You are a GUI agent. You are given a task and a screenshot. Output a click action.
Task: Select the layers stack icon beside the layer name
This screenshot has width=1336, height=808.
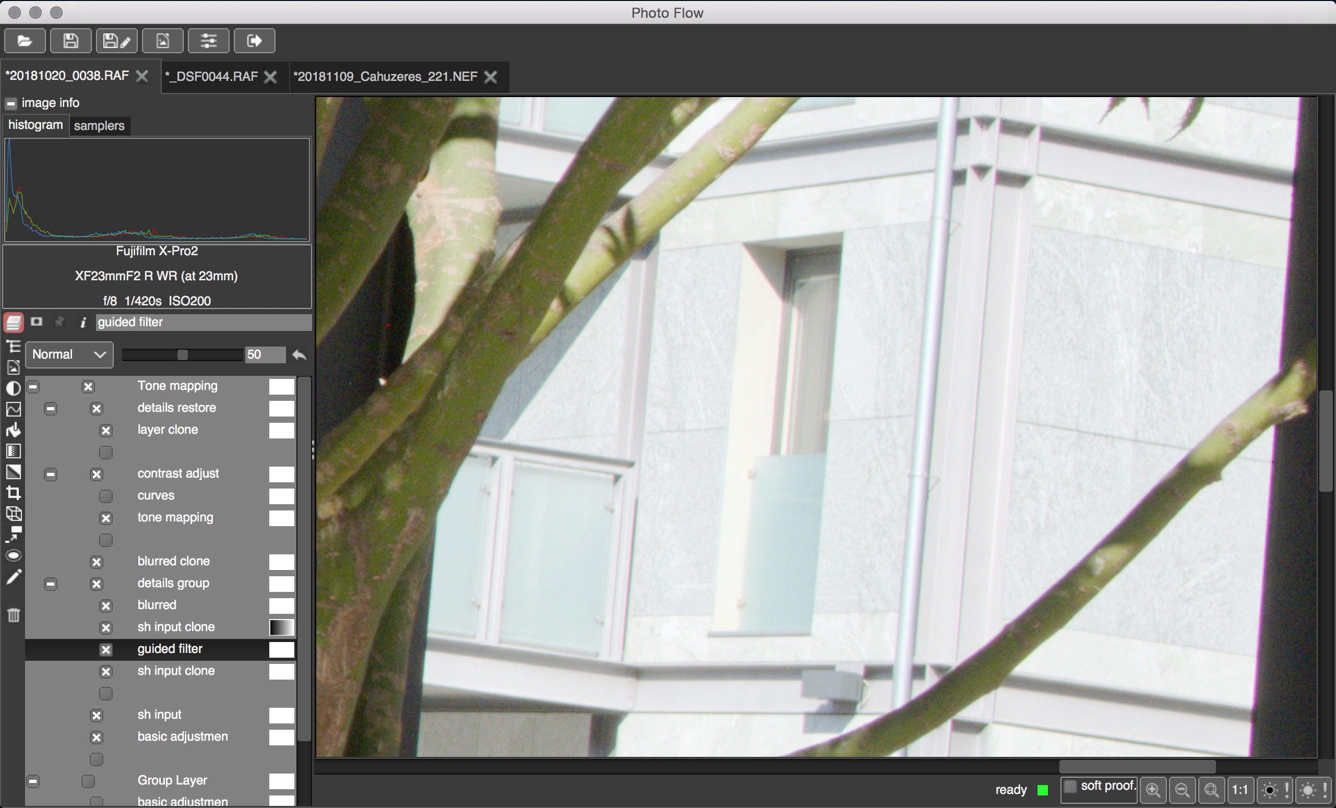pyautogui.click(x=14, y=322)
